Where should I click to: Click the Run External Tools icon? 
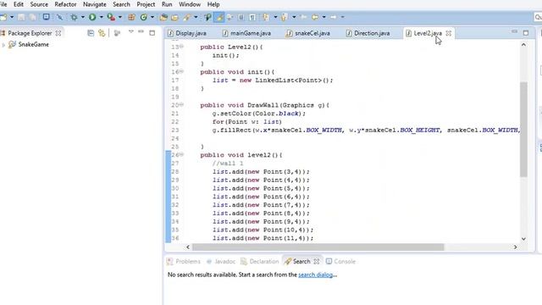pyautogui.click(x=111, y=17)
